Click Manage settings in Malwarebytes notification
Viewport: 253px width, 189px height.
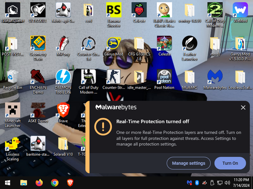click(189, 163)
